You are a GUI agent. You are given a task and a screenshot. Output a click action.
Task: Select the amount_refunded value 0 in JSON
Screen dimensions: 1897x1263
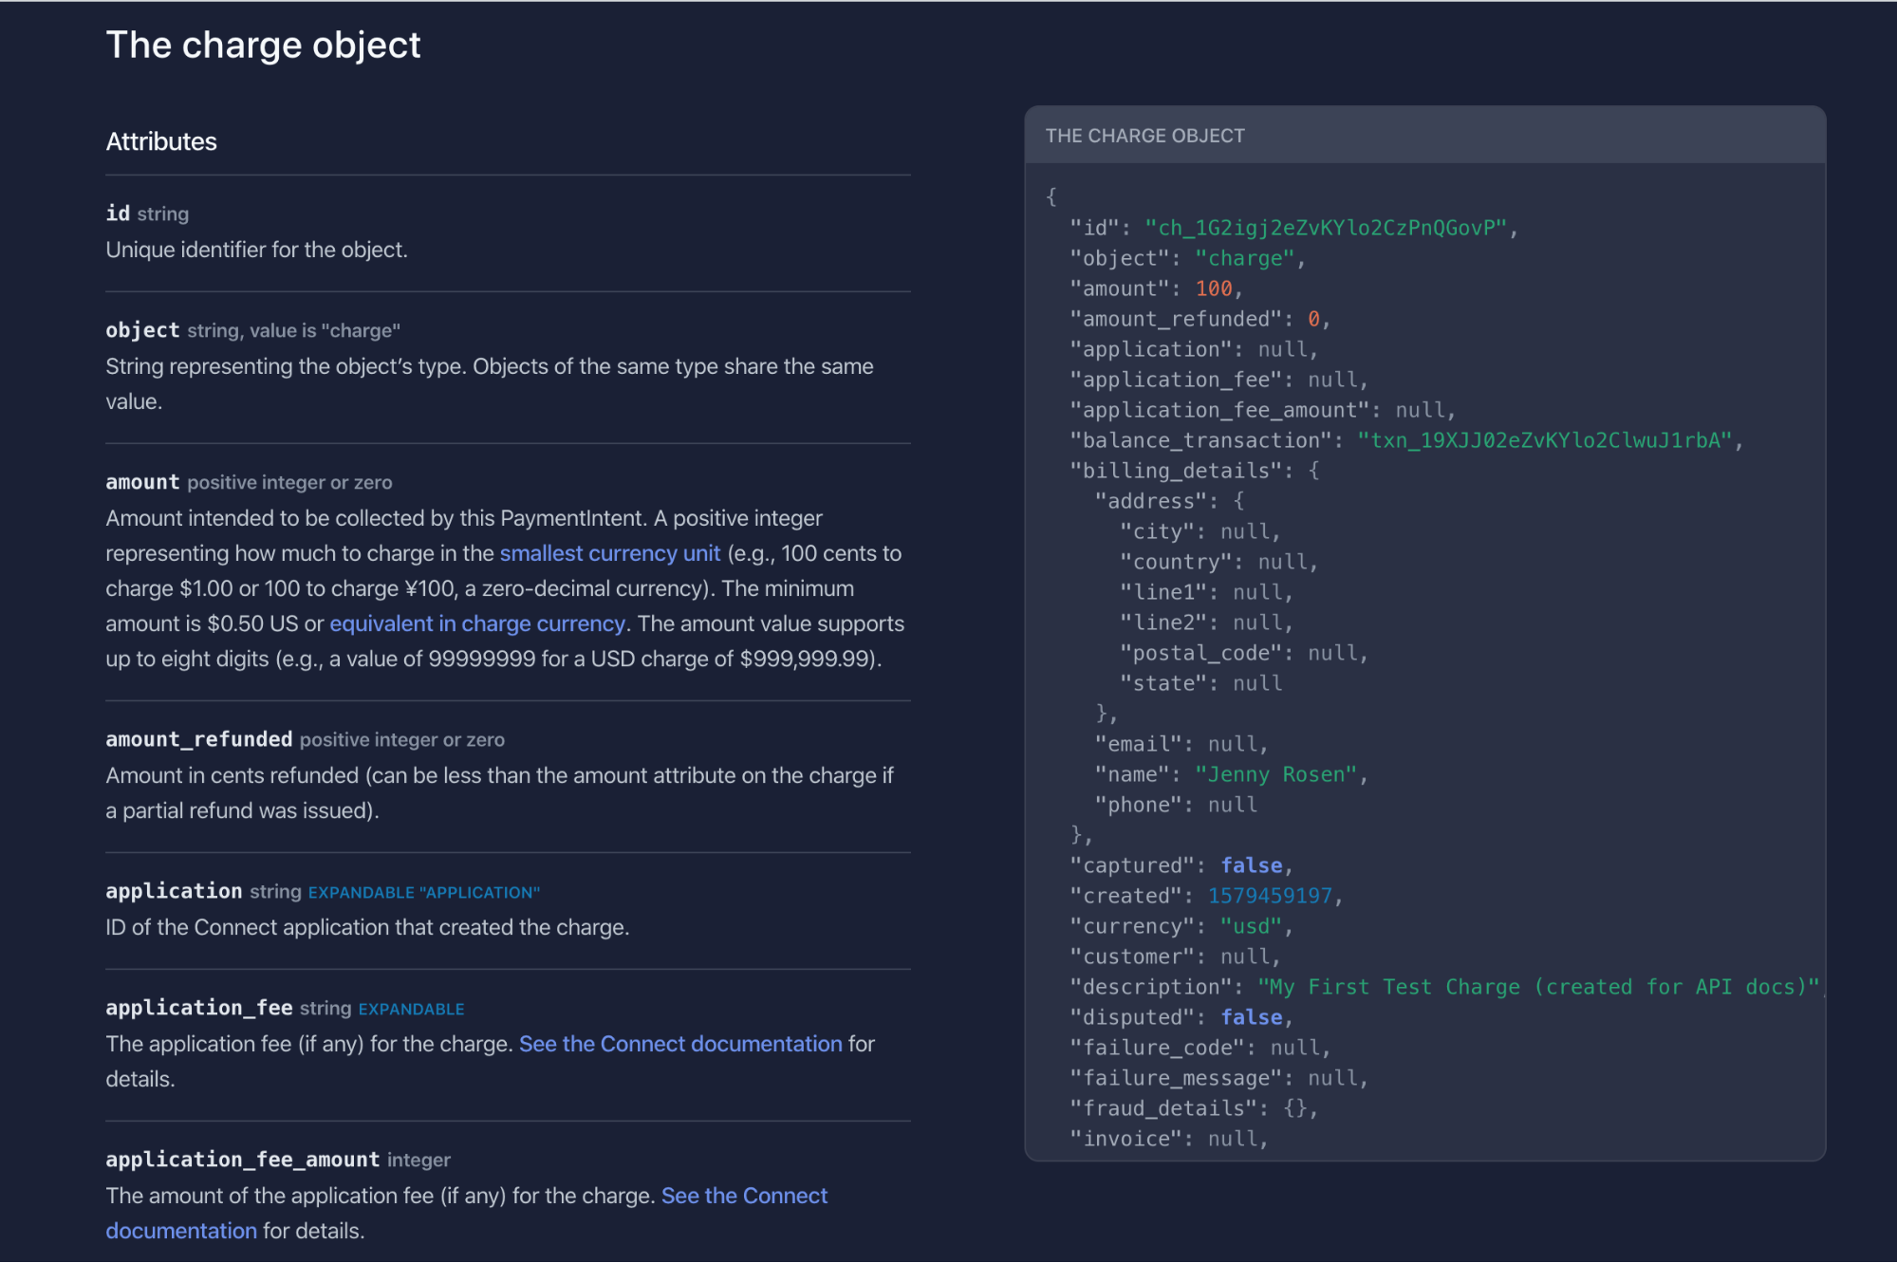[x=1313, y=319]
